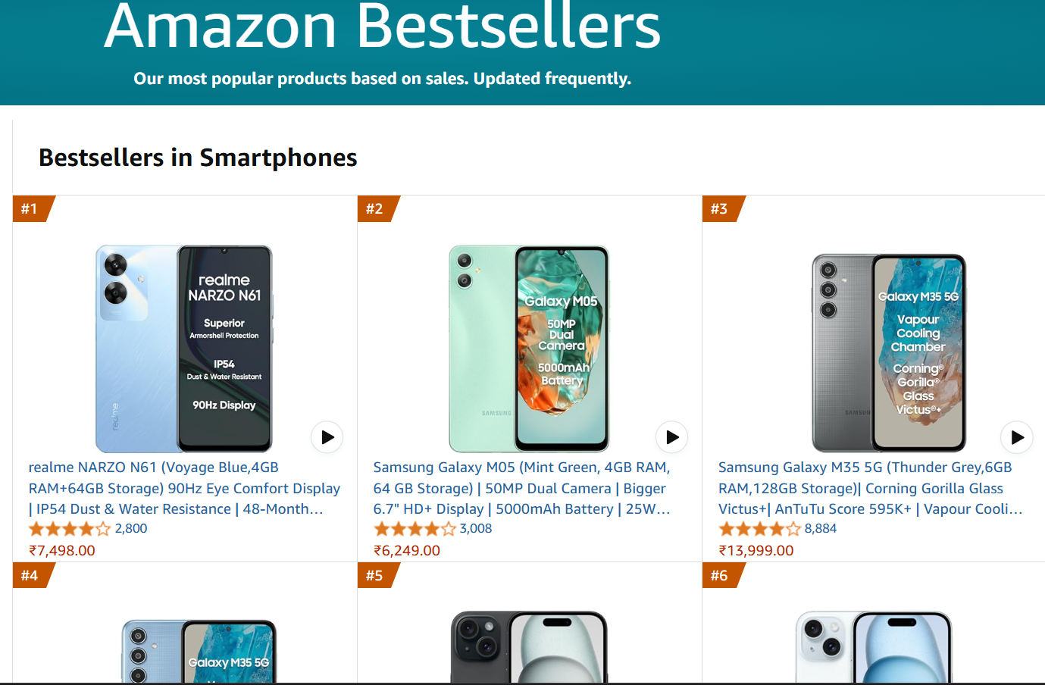Click the Galaxy M05 mint green phone image

pos(529,349)
